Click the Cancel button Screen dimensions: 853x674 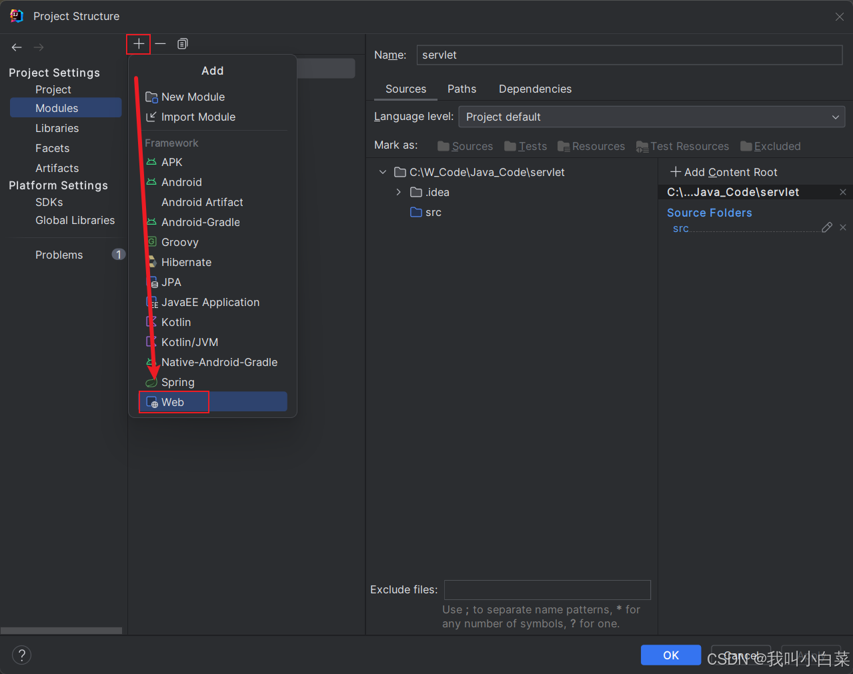click(x=741, y=655)
